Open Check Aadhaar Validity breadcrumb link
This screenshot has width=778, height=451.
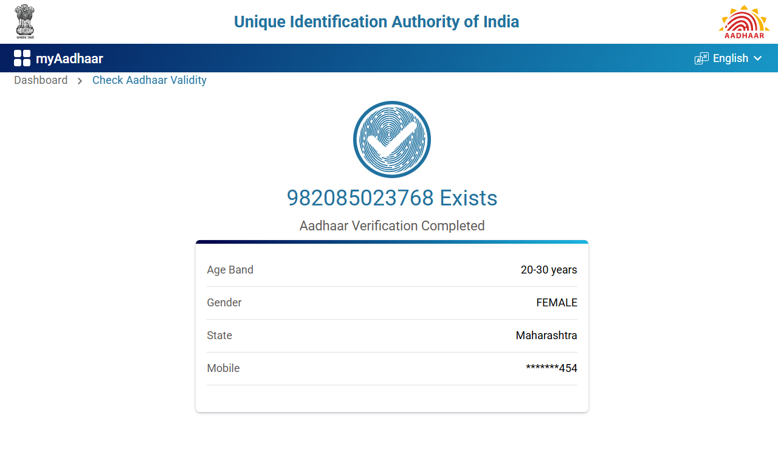[150, 80]
